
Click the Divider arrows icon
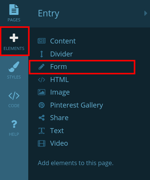[x=42, y=54]
